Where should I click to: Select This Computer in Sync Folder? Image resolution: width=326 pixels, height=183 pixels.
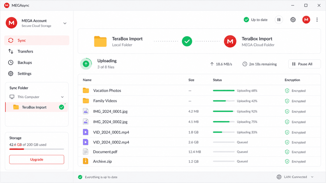point(28,97)
